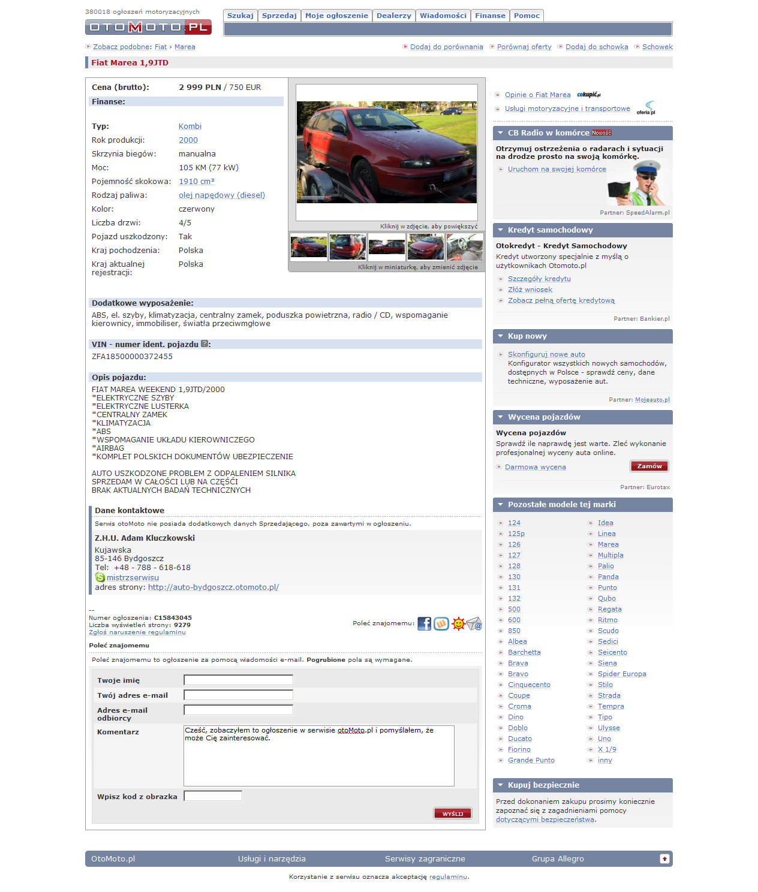The width and height of the screenshot is (758, 892).
Task: Click the Zgłoś naruszenie regulaminu link
Action: pos(137,632)
